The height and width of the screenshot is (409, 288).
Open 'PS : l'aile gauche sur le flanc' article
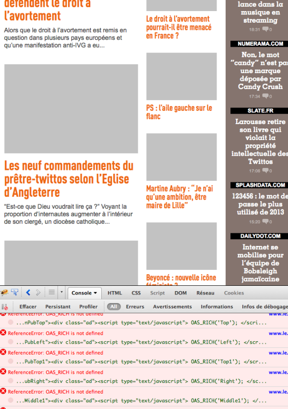[179, 112]
